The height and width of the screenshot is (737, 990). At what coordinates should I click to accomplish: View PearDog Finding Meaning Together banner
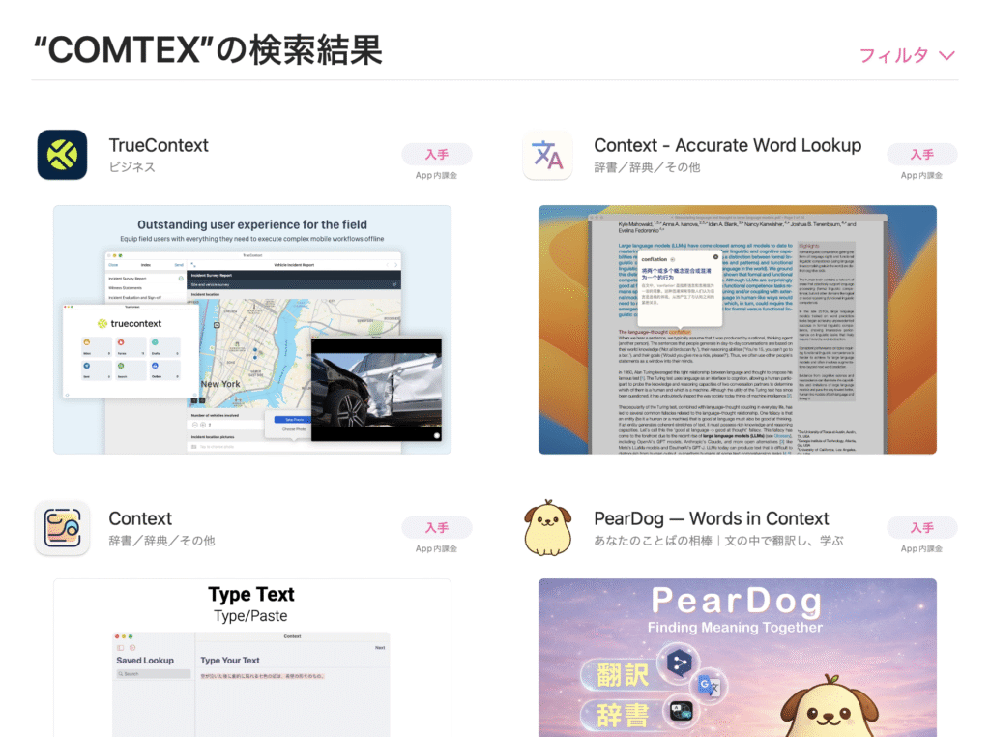[x=738, y=658]
